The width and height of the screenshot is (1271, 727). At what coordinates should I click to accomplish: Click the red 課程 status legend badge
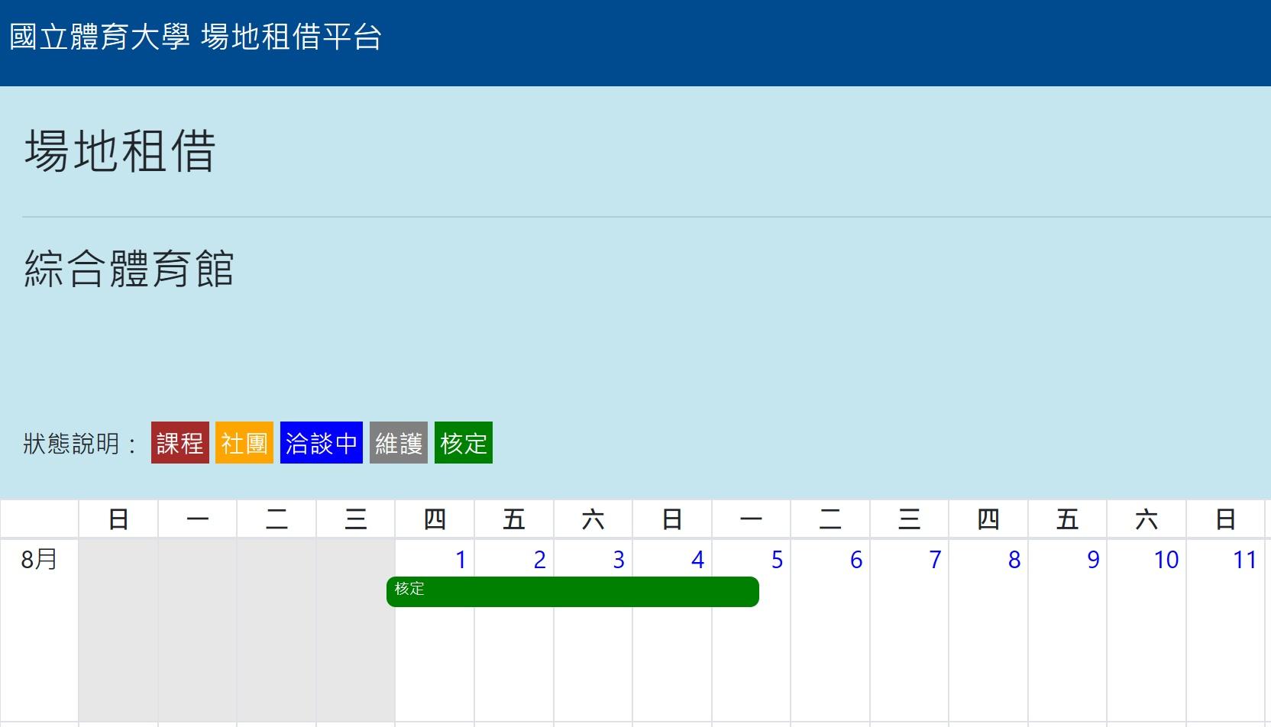[x=180, y=443]
